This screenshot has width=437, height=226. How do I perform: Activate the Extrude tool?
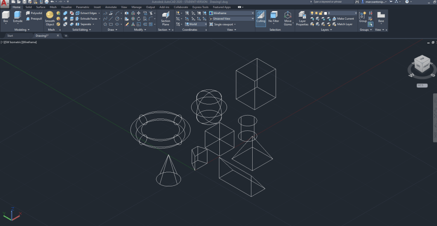point(17,16)
